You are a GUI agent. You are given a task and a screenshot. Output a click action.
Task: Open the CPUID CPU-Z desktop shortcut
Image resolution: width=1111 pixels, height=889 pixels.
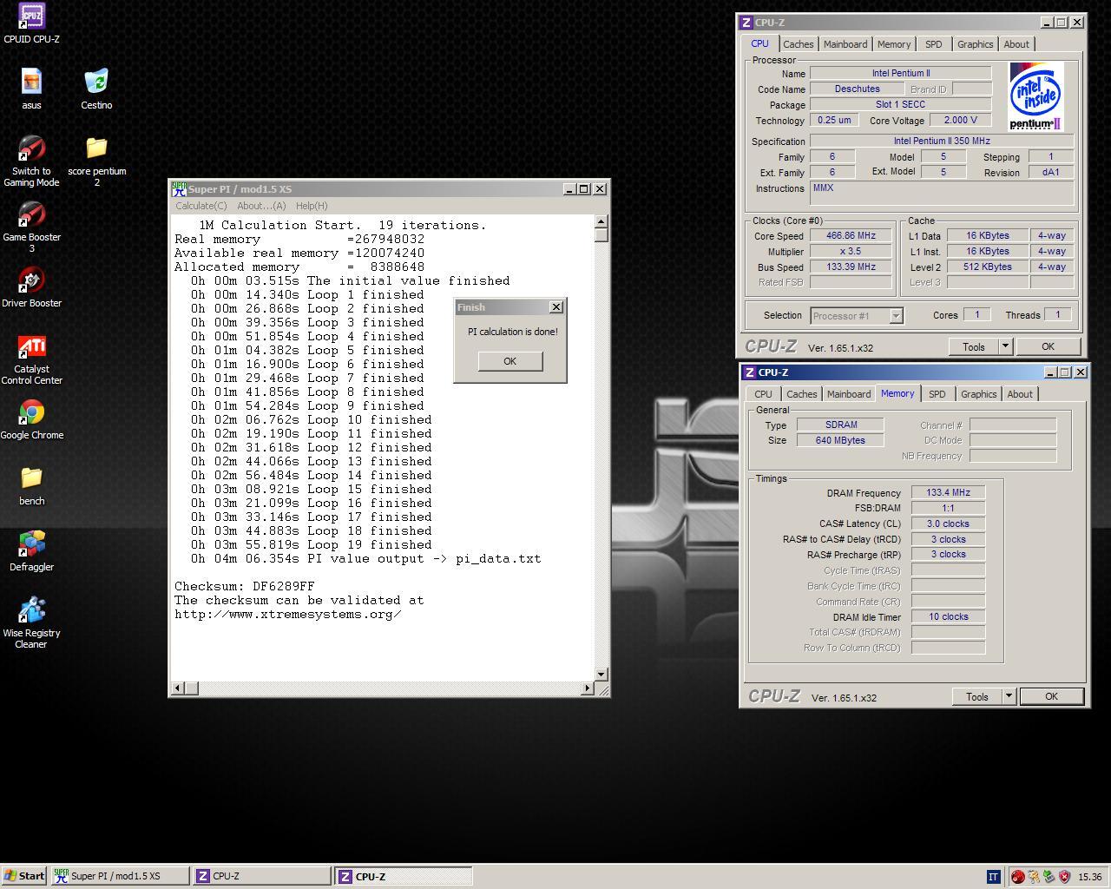tap(31, 23)
